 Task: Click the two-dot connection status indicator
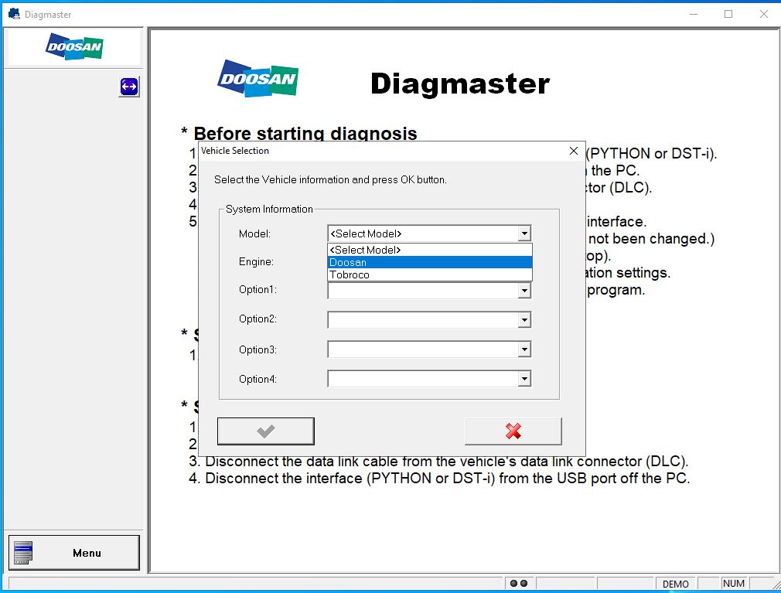519,584
